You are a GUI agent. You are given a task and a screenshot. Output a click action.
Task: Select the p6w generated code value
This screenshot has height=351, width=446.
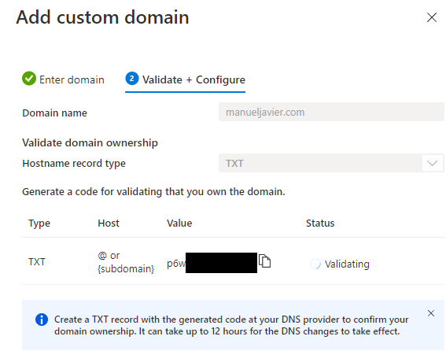click(x=212, y=263)
